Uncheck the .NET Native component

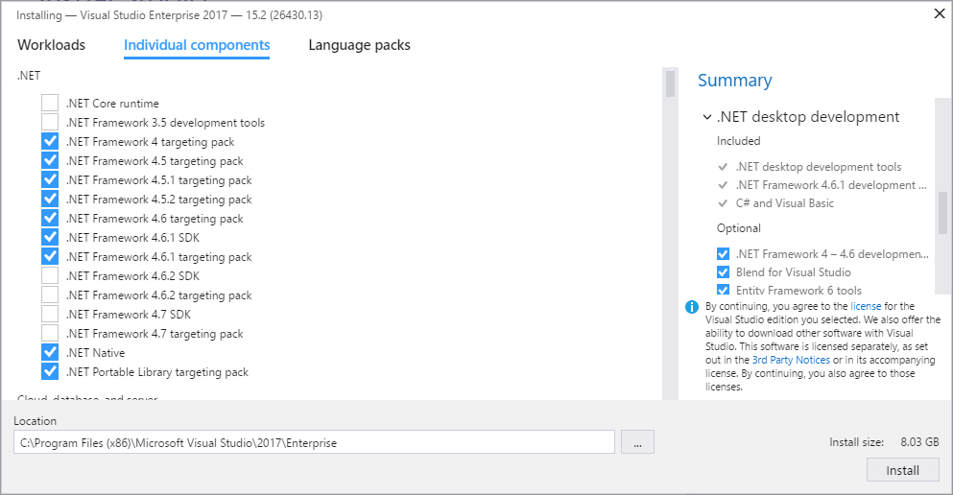coord(50,352)
